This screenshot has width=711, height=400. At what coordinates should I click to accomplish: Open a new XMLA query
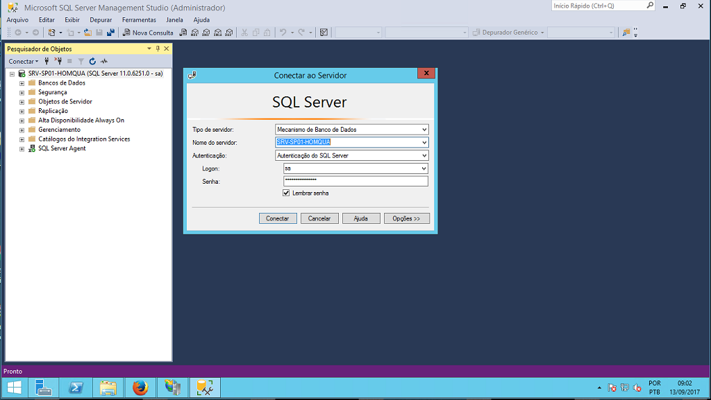pos(217,32)
